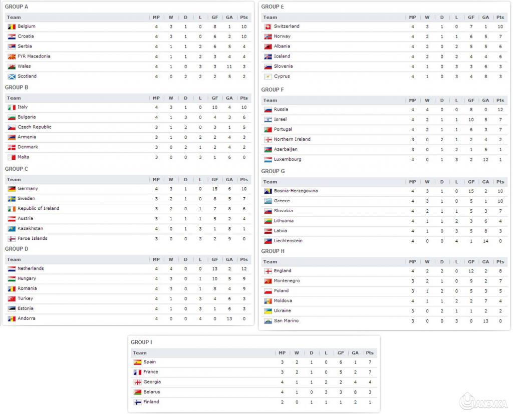Click the Bosnia-Herzegovina flag icon
The image size is (513, 414).
pyautogui.click(x=268, y=191)
